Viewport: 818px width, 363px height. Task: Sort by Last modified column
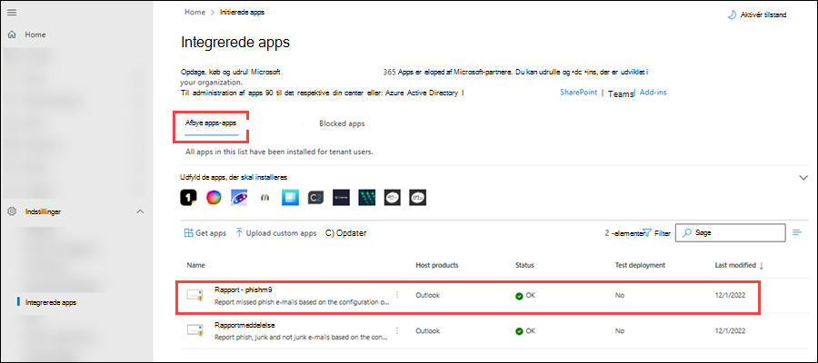pyautogui.click(x=739, y=265)
